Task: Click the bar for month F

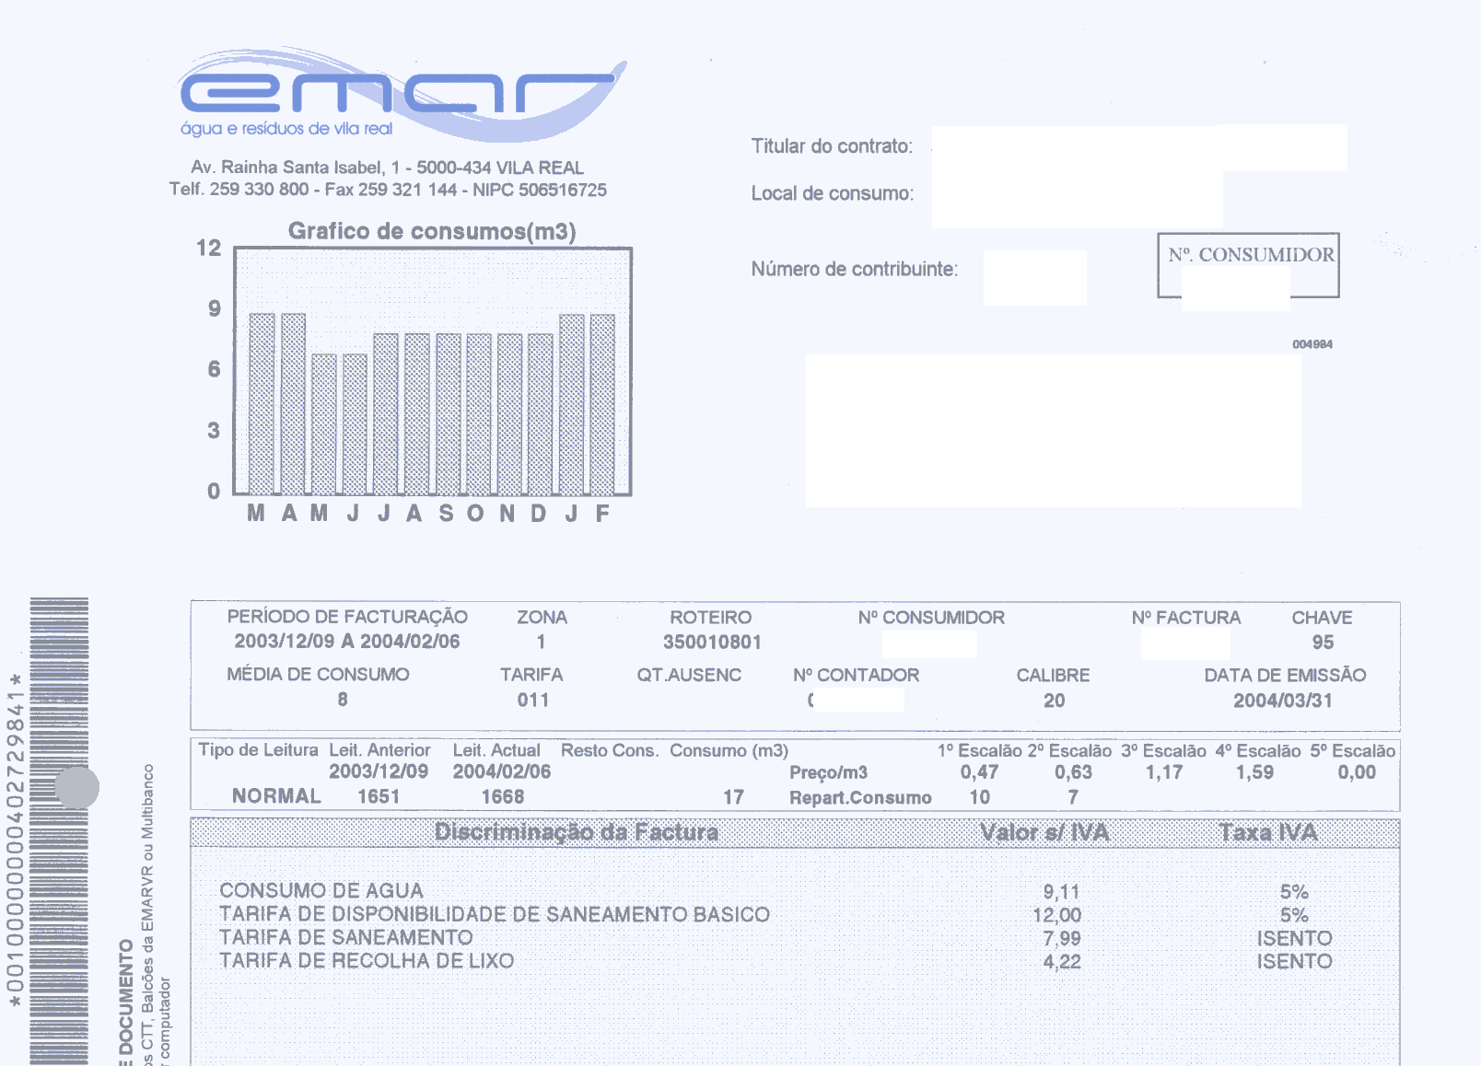Action: 602,405
